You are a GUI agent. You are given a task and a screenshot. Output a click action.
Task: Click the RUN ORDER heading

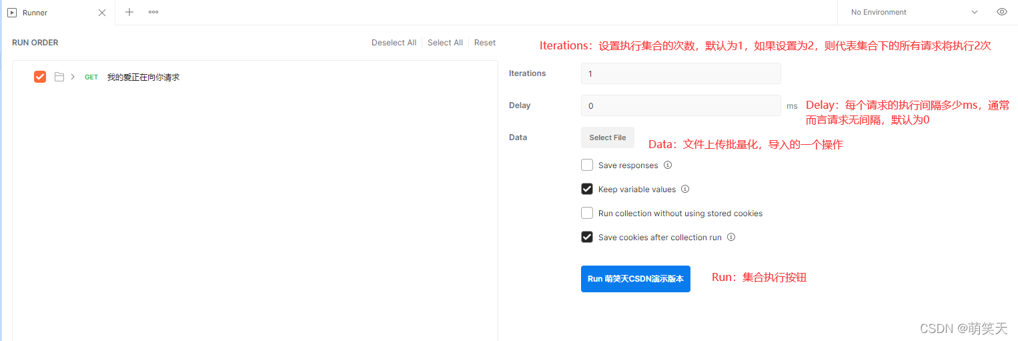tap(35, 43)
